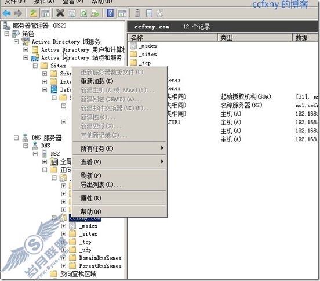This screenshot has height=281, width=320.
Task: Click the Up one level folder icon
Action: (x=34, y=13)
